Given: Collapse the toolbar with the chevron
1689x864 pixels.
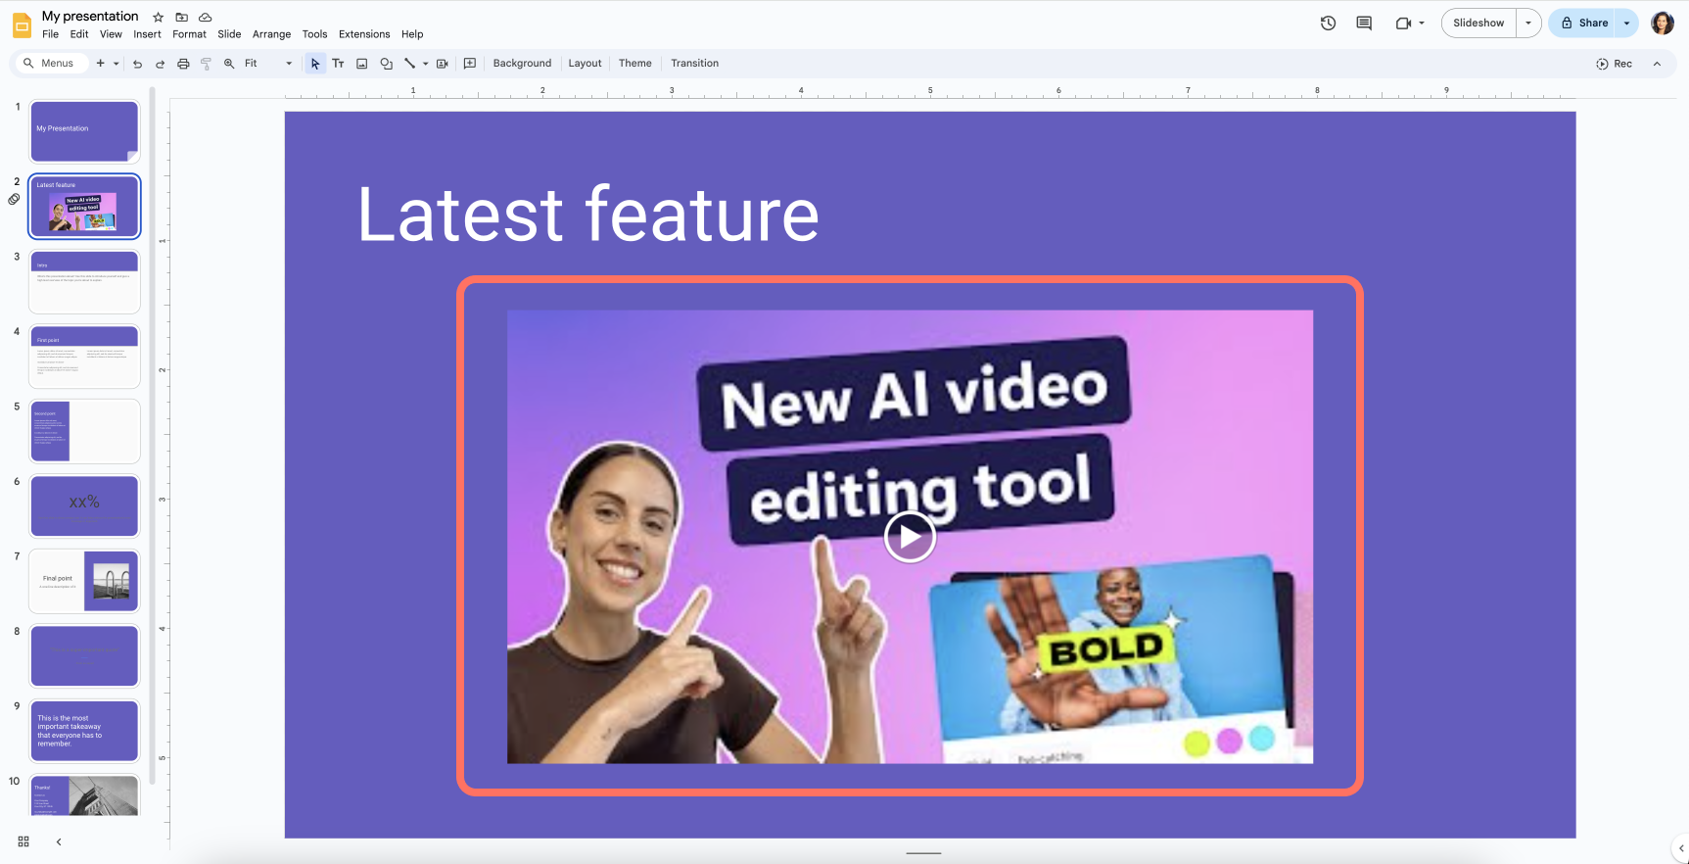Looking at the screenshot, I should click(x=1657, y=64).
